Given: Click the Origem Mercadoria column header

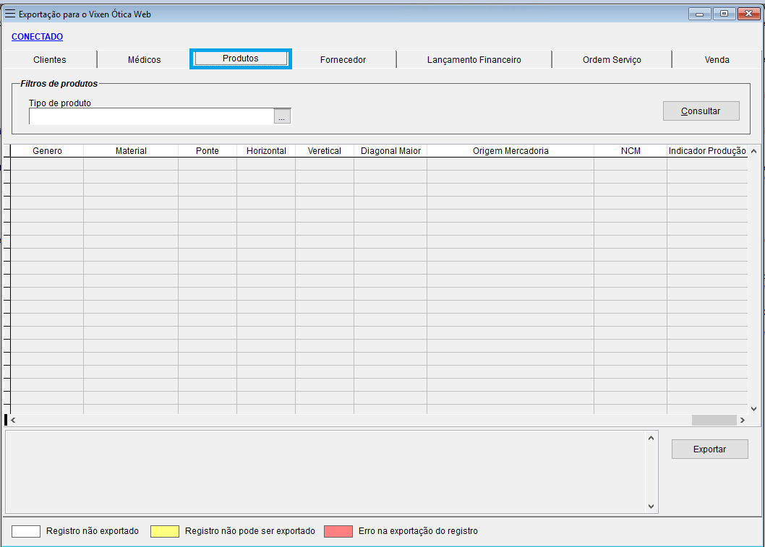Looking at the screenshot, I should (x=510, y=151).
